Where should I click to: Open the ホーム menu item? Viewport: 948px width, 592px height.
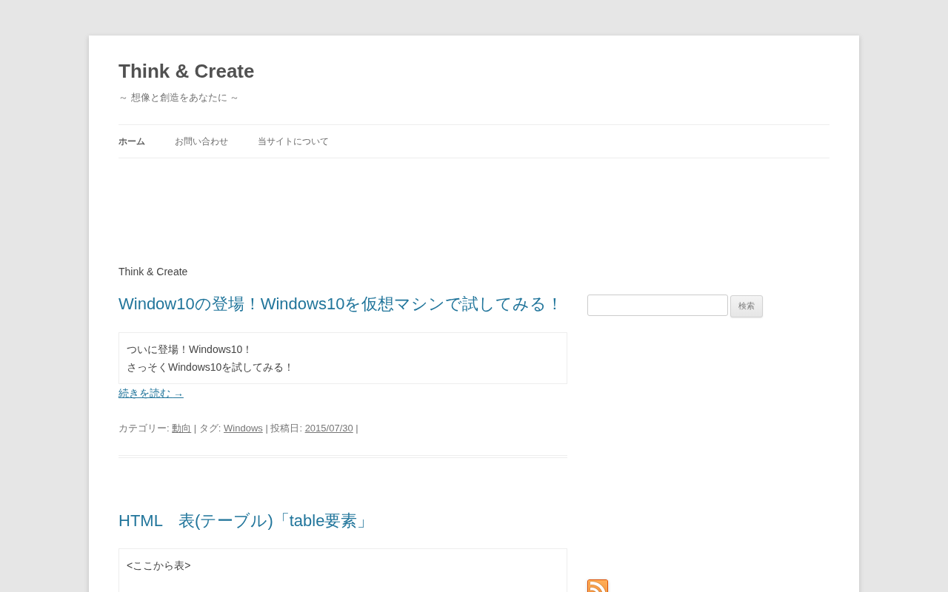132,141
